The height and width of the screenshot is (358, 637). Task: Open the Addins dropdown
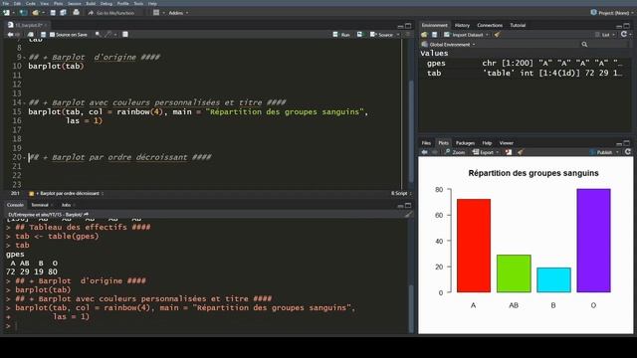178,13
